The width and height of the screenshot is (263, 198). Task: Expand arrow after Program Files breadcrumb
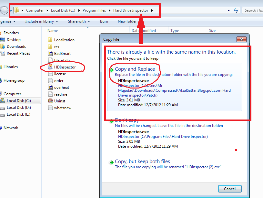[109, 10]
